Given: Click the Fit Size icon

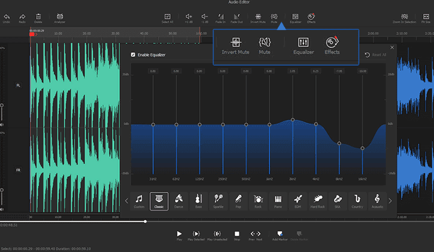Looking at the screenshot, I should point(425,16).
